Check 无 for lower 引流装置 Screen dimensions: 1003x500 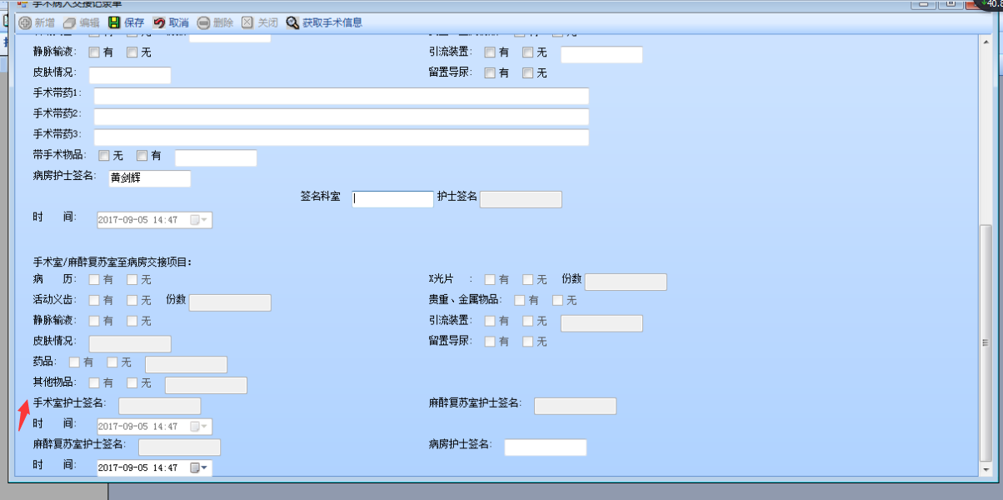(528, 321)
